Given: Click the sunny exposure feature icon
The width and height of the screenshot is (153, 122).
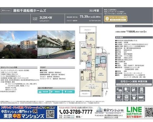Looking at the screenshot, I should (x=119, y=90).
